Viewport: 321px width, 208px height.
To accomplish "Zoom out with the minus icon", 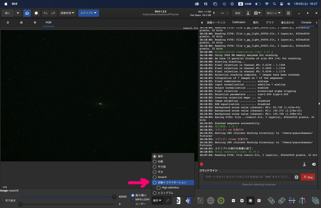I will [234, 201].
